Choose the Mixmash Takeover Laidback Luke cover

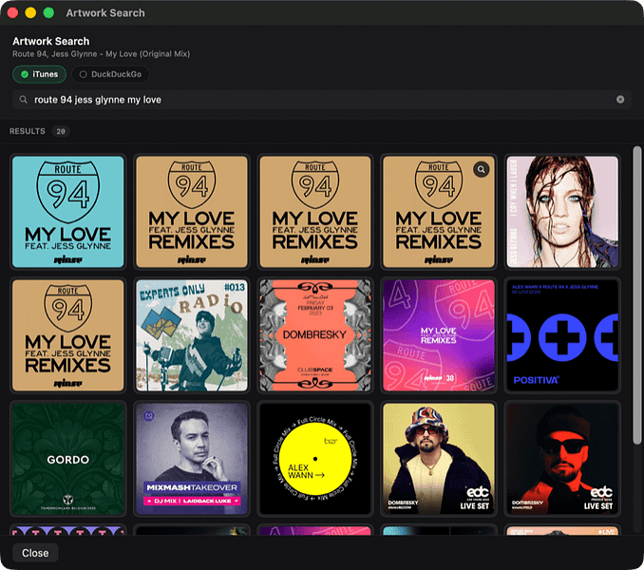pos(192,459)
